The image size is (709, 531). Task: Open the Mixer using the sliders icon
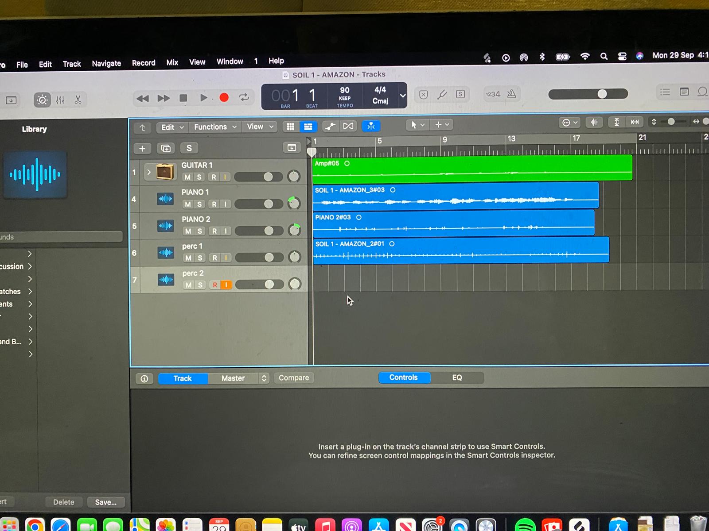pyautogui.click(x=60, y=100)
